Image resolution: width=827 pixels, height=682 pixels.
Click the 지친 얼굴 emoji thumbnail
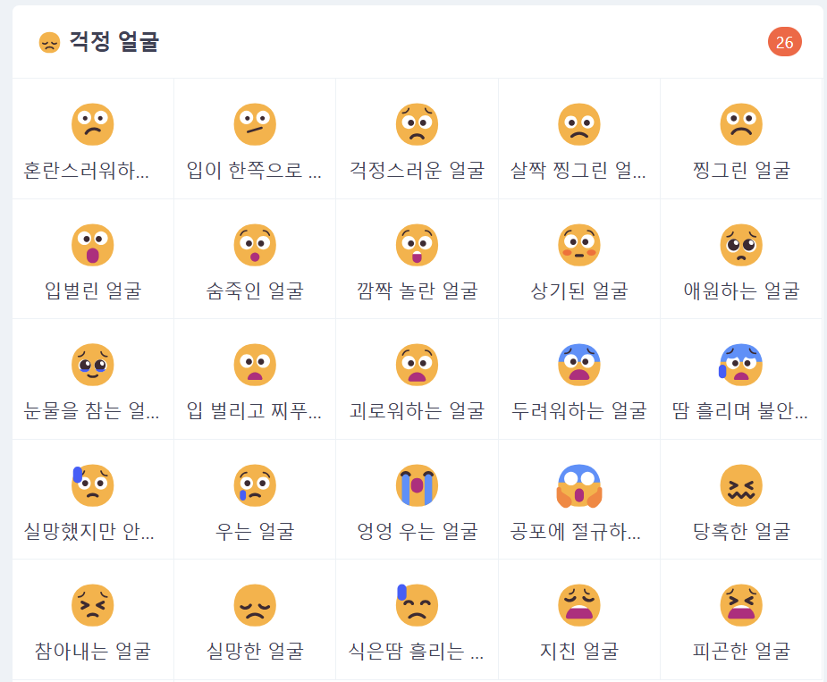578,604
